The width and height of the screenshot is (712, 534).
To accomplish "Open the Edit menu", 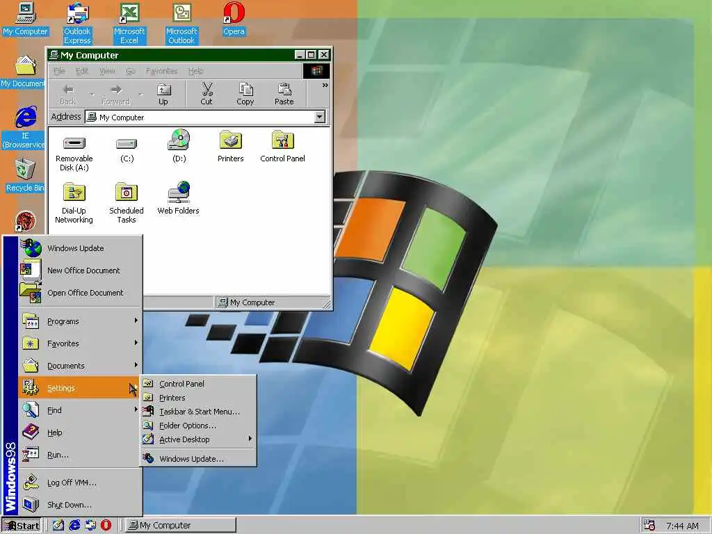I will [x=82, y=71].
